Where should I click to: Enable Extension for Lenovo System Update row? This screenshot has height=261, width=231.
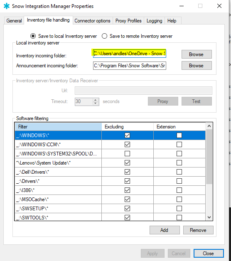click(179, 163)
